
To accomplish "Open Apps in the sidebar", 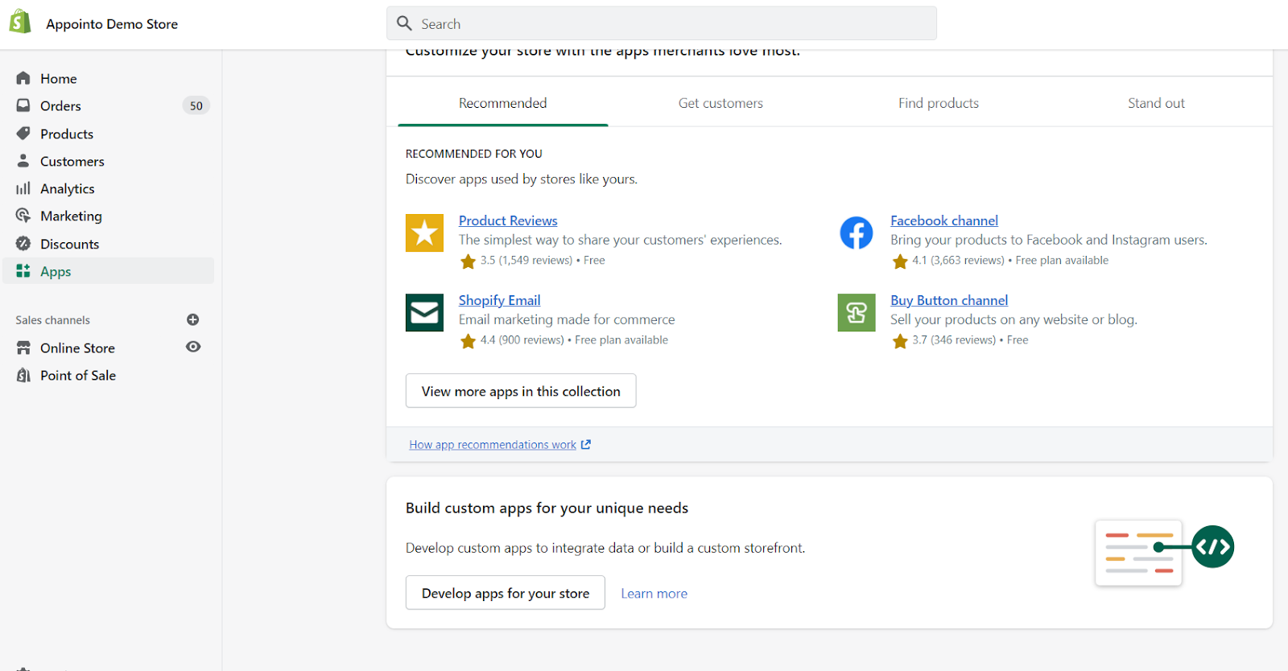I will [109, 271].
